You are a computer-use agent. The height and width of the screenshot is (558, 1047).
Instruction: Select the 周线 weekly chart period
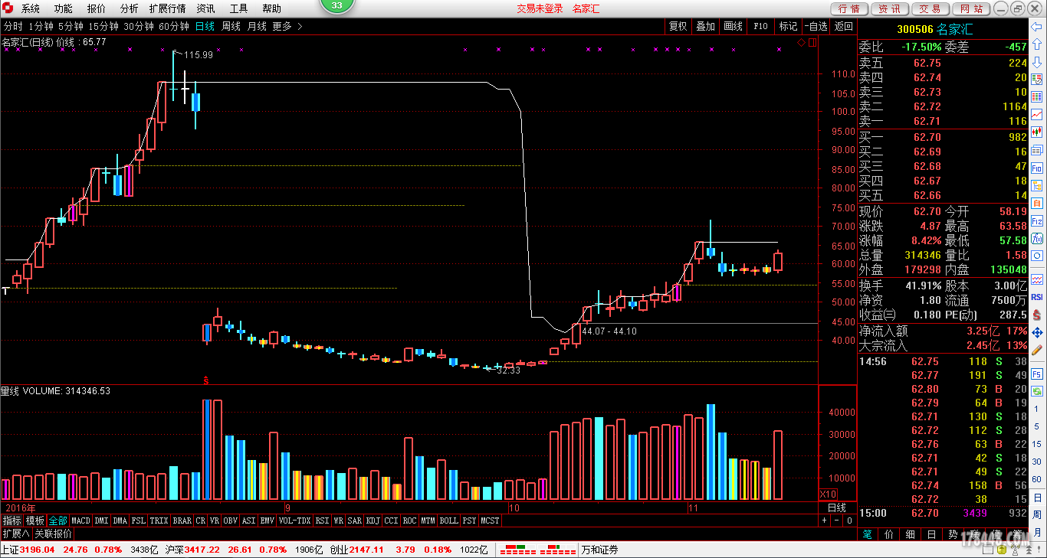231,26
